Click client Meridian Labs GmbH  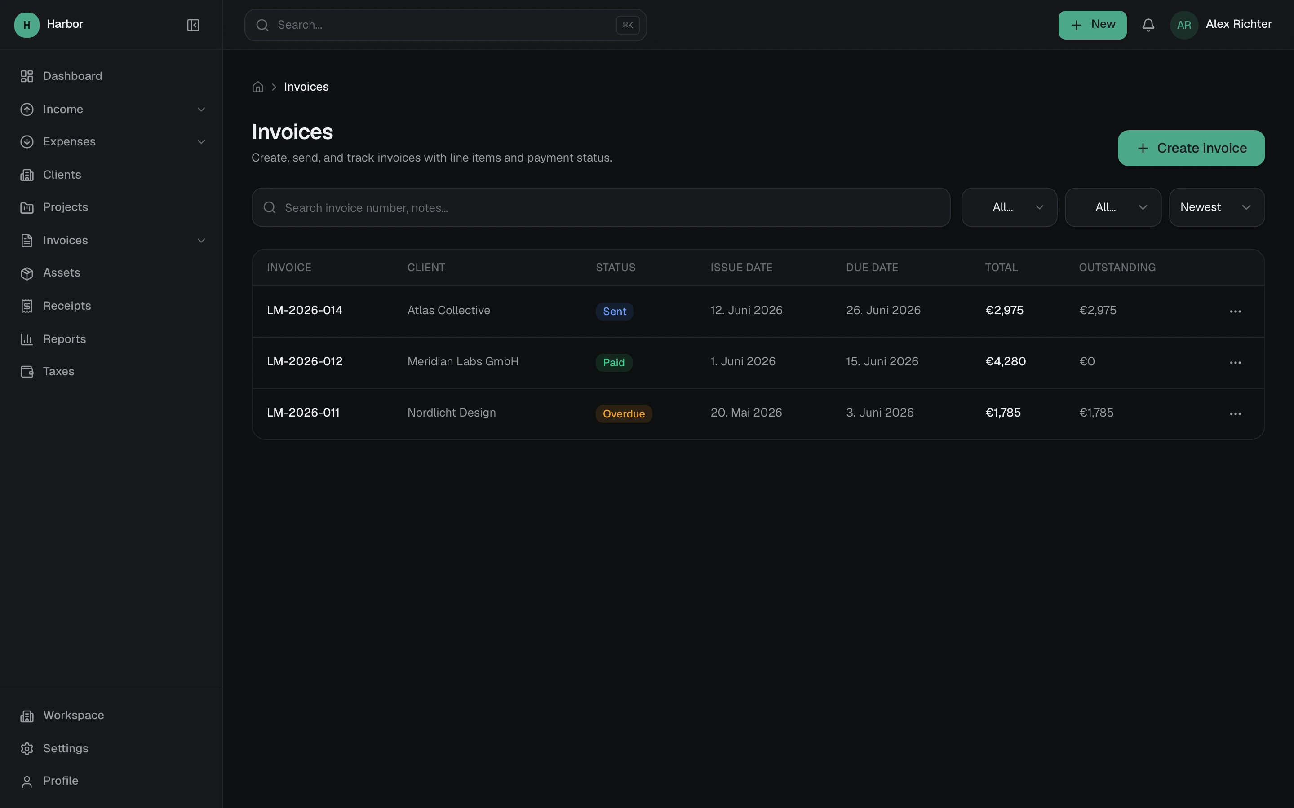click(462, 362)
